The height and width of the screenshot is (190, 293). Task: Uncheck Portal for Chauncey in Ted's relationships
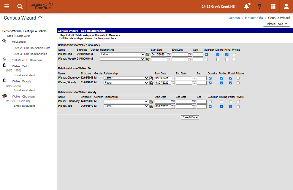tap(231, 78)
